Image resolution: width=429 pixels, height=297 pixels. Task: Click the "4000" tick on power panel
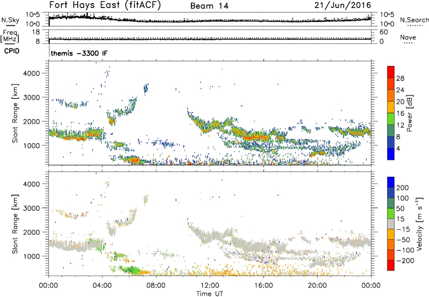(31, 73)
